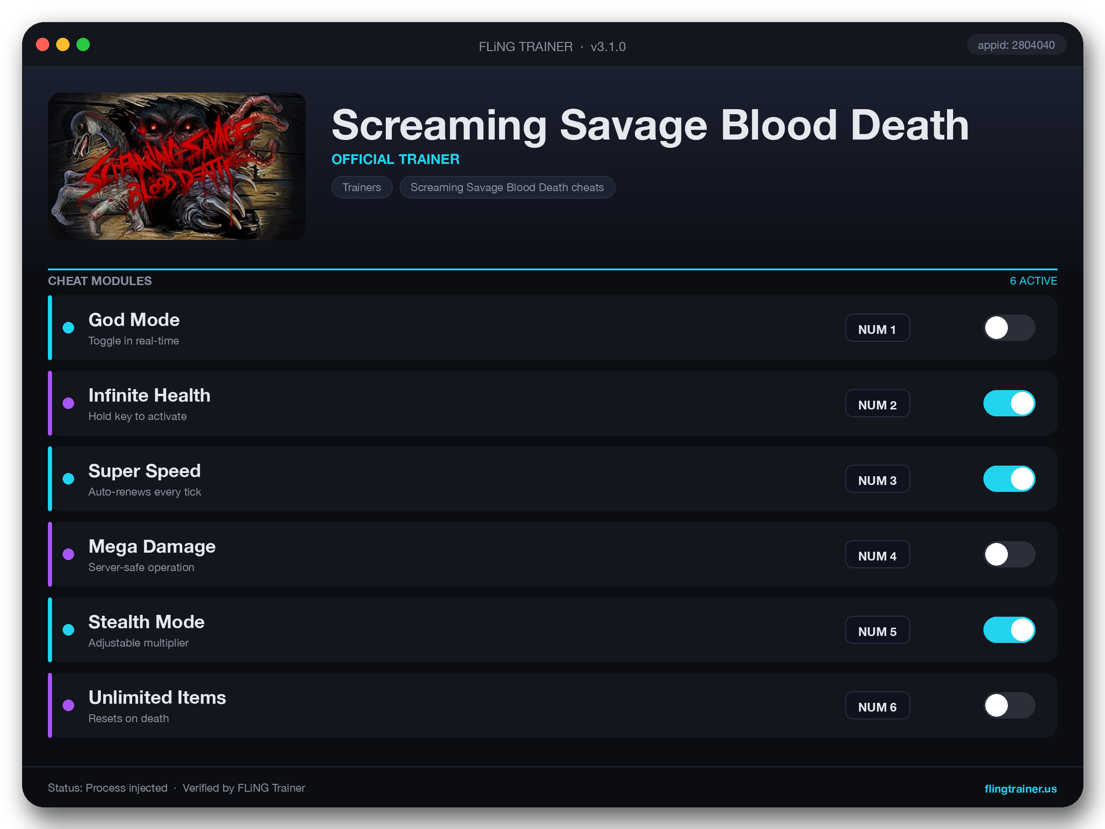Viewport: 1105px width, 829px height.
Task: Click the NUM 6 hotkey button
Action: point(877,705)
